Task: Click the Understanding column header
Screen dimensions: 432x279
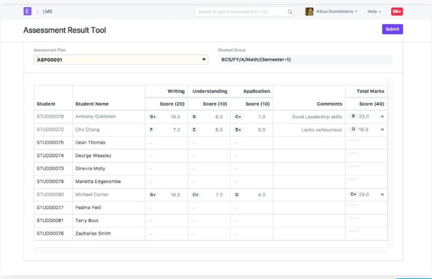Action: pos(210,91)
